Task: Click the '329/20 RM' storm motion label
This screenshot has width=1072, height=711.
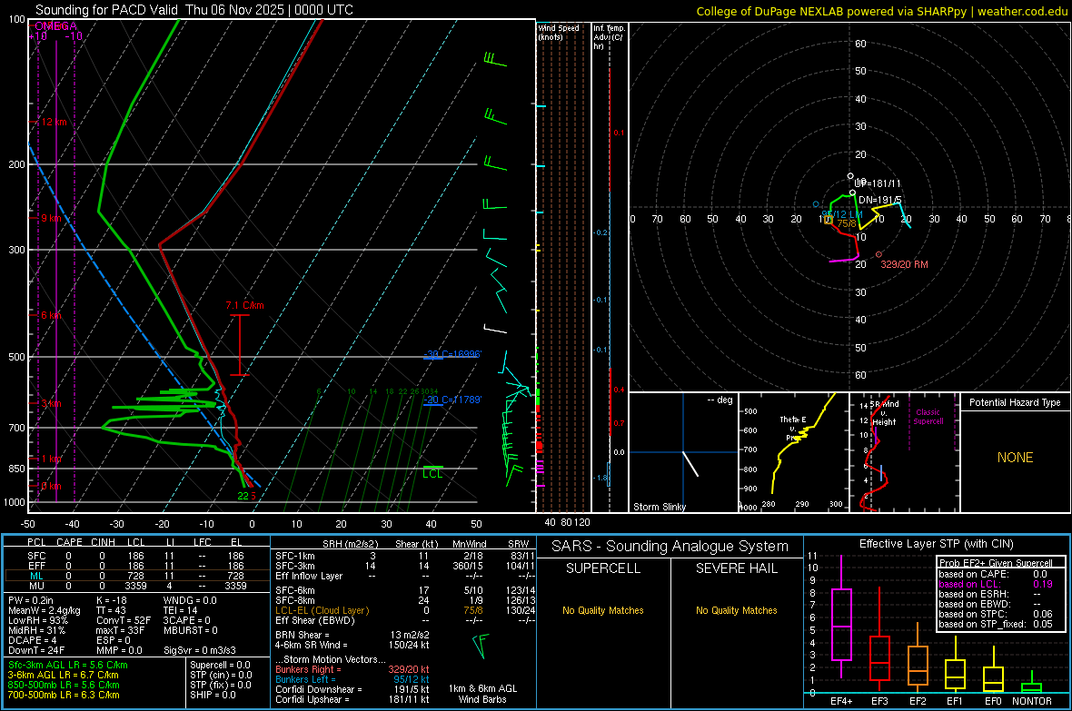Action: (904, 264)
